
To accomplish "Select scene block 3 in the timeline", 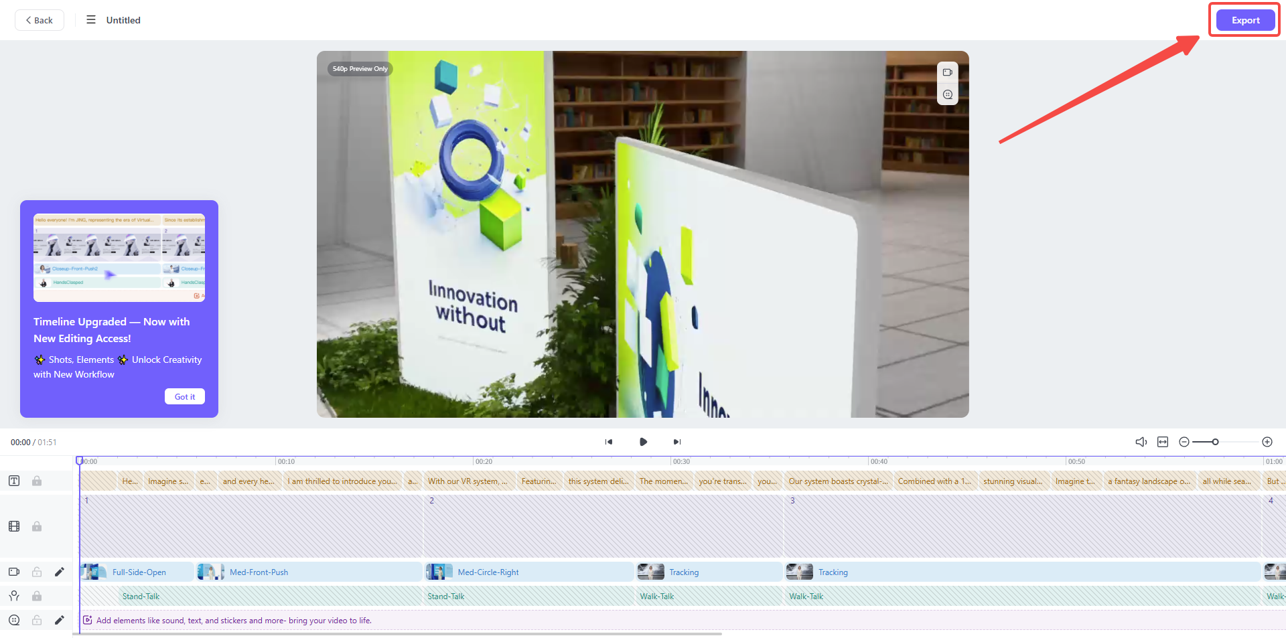I will coord(1023,526).
